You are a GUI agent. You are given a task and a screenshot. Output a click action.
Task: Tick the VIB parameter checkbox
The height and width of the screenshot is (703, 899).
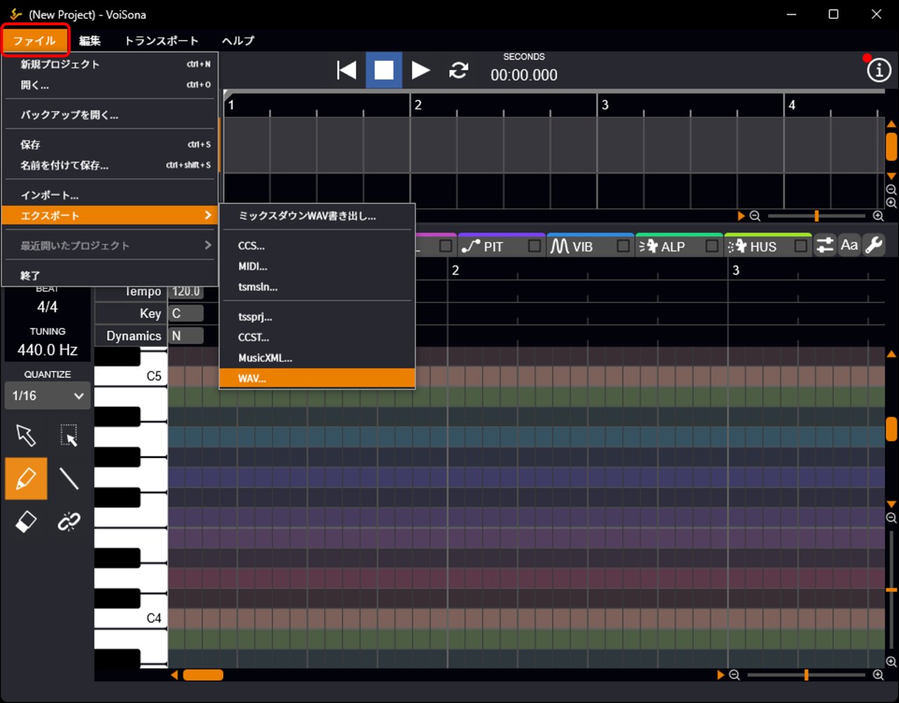point(623,247)
